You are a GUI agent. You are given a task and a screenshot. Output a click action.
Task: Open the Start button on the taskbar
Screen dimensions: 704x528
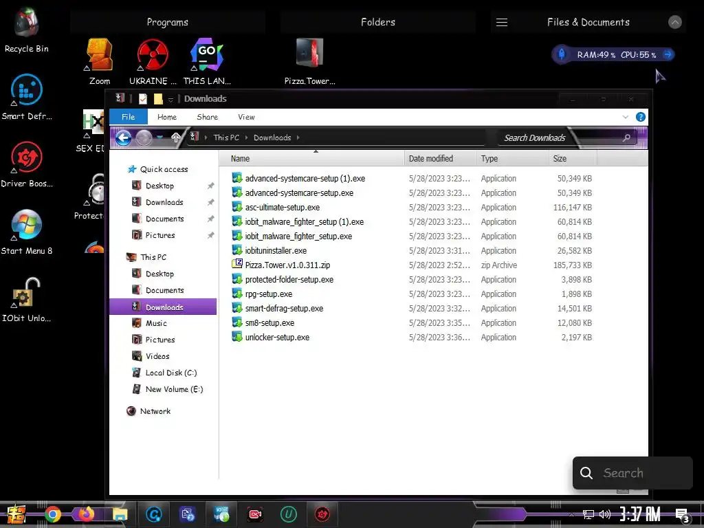15,514
